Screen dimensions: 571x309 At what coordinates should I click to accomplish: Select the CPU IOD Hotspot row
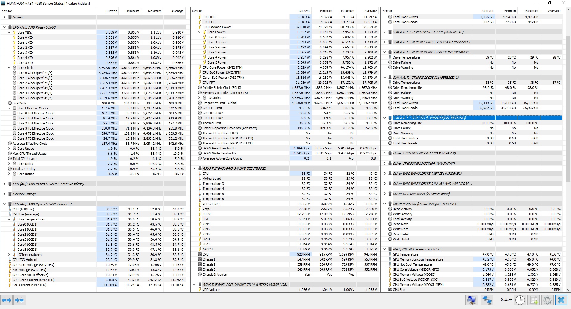pyautogui.click(x=93, y=260)
